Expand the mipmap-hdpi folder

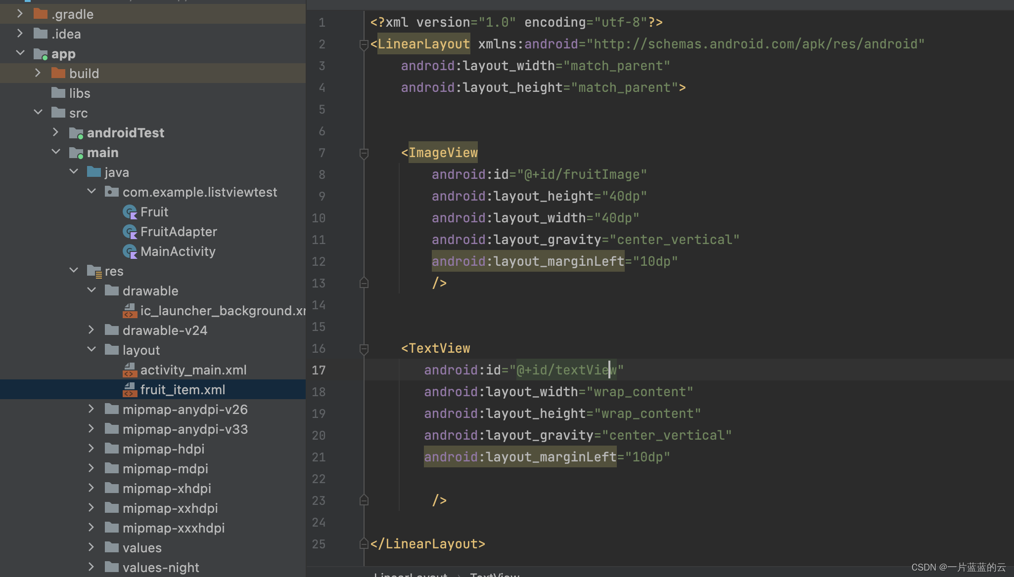point(91,449)
